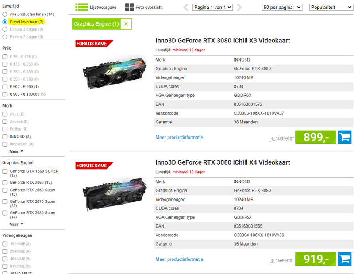
Task: Remove the Graphics Engine filter (X)
Action: [126, 24]
